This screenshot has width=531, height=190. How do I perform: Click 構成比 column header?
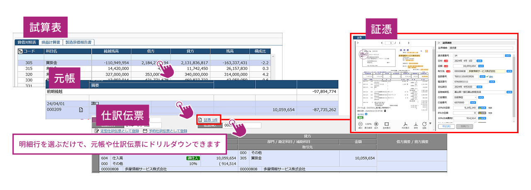(260, 51)
